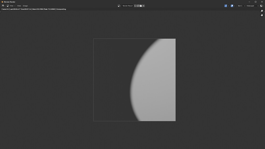Image resolution: width=265 pixels, height=149 pixels.
Task: Browse linked images with the image icon
Action: (119, 6)
